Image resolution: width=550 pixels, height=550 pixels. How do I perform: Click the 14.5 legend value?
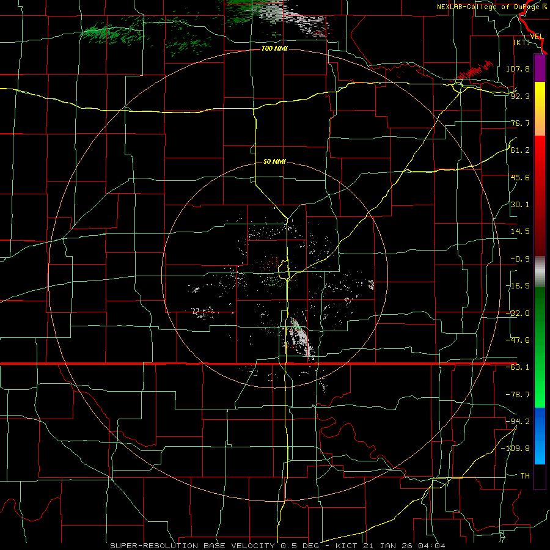coord(520,232)
